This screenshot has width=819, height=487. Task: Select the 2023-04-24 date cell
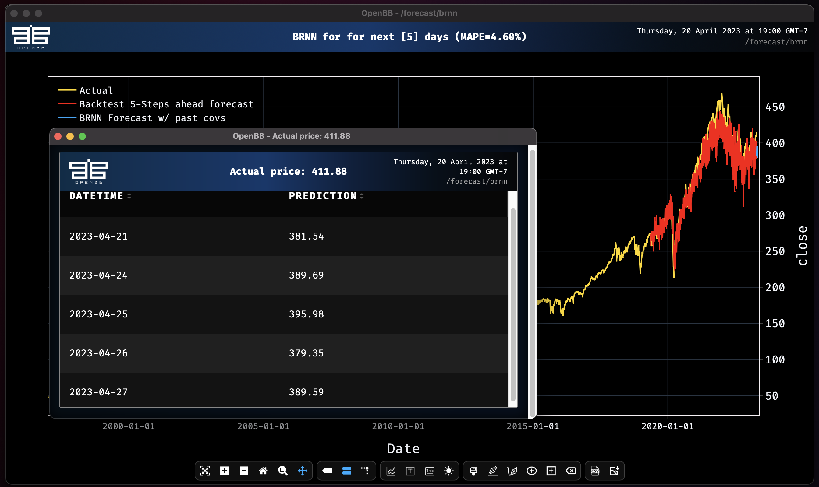point(98,275)
